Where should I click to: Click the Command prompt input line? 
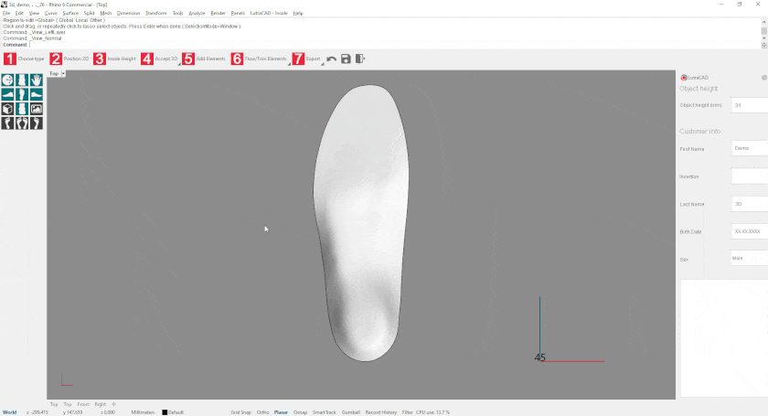(x=382, y=45)
